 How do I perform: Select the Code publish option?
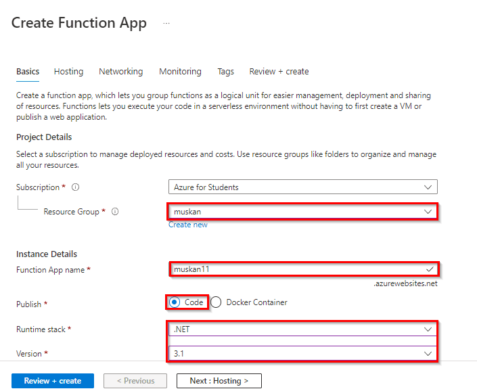tap(175, 302)
